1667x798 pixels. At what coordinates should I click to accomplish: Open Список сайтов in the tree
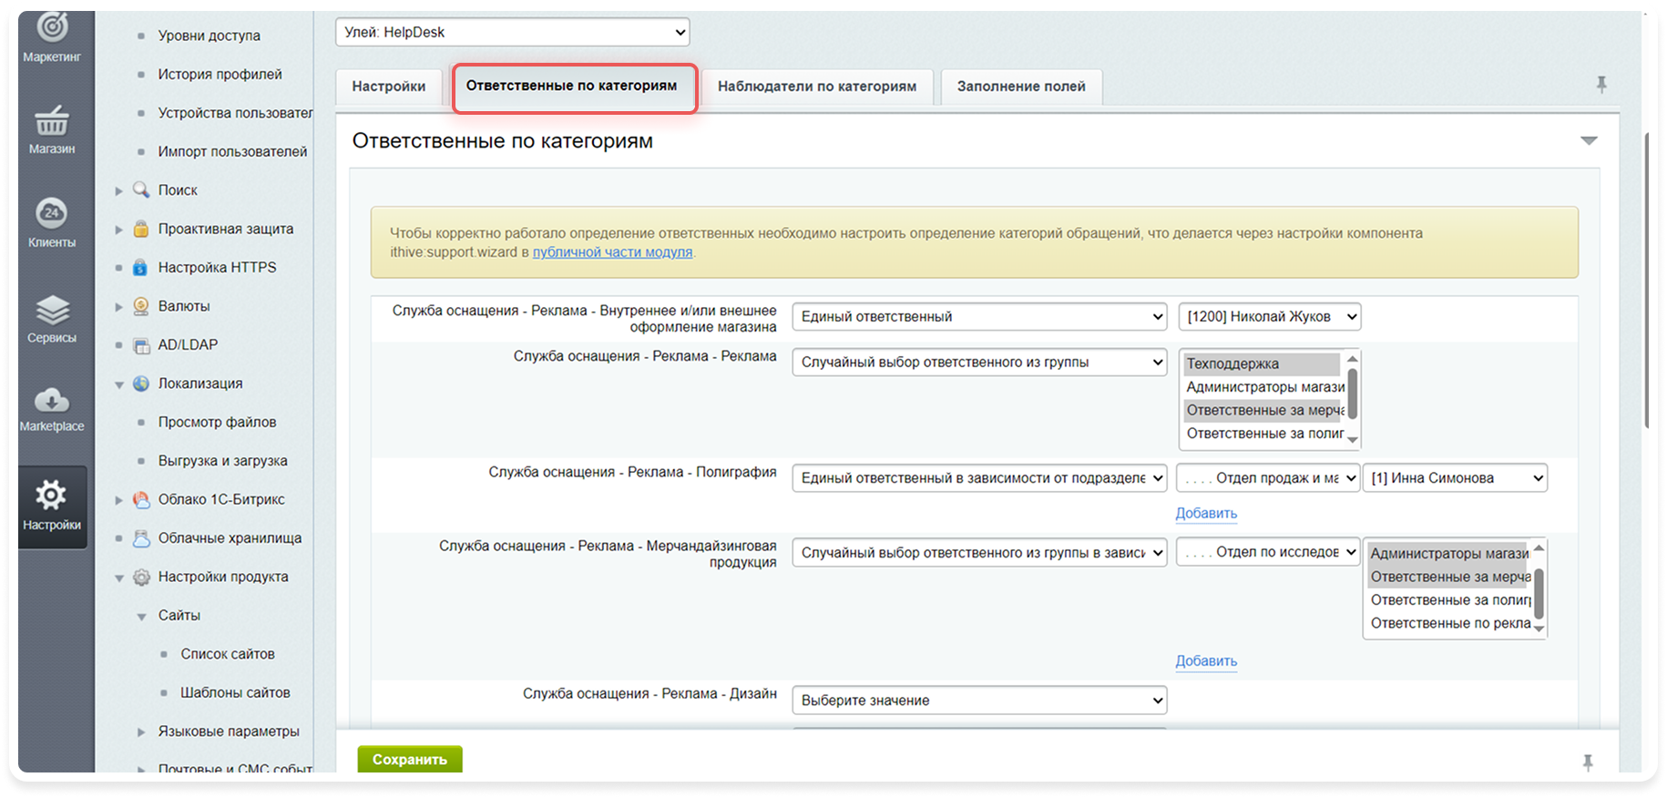pyautogui.click(x=227, y=654)
